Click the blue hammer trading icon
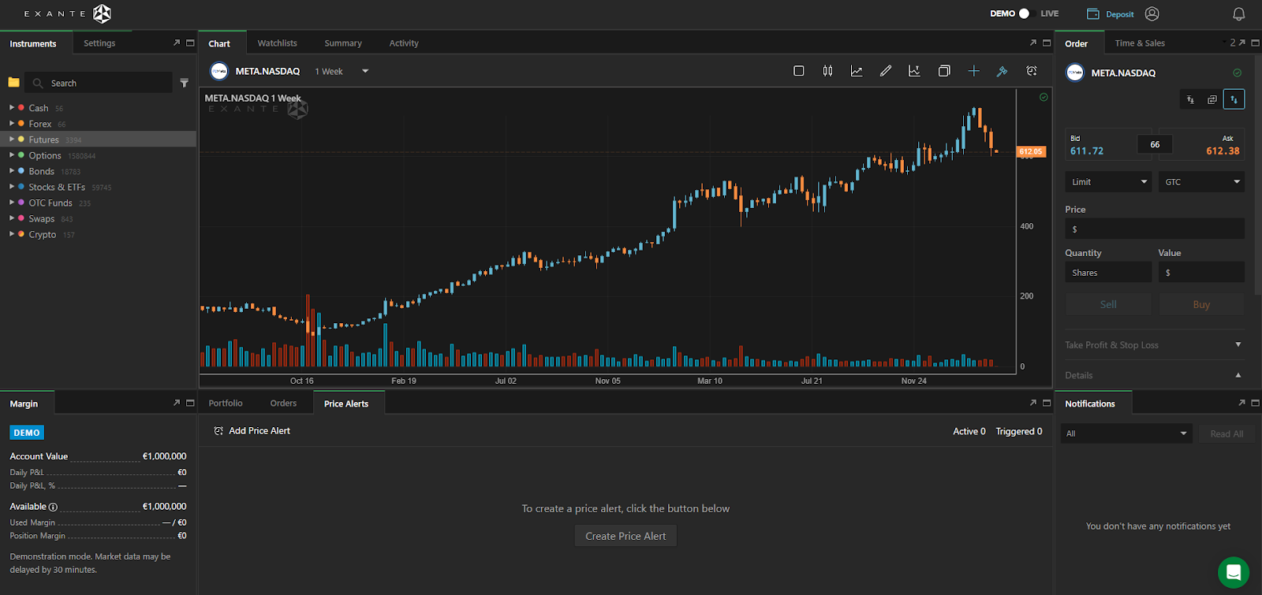The image size is (1262, 595). point(1002,71)
